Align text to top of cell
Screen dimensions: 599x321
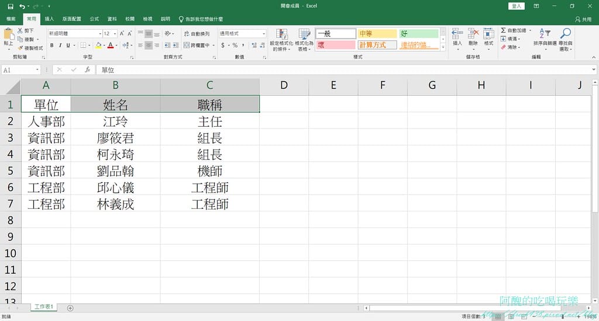(x=140, y=33)
